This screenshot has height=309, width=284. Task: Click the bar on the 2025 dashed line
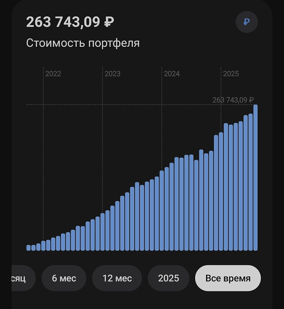point(221,192)
